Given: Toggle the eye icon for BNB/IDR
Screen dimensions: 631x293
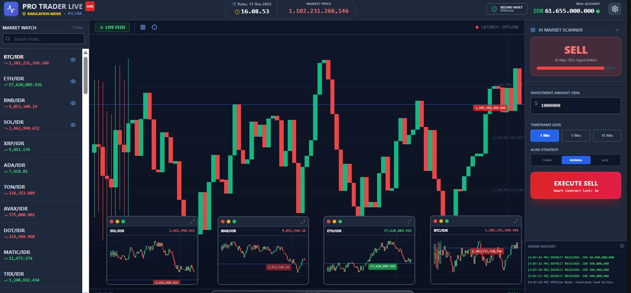Looking at the screenshot, I should click(73, 103).
